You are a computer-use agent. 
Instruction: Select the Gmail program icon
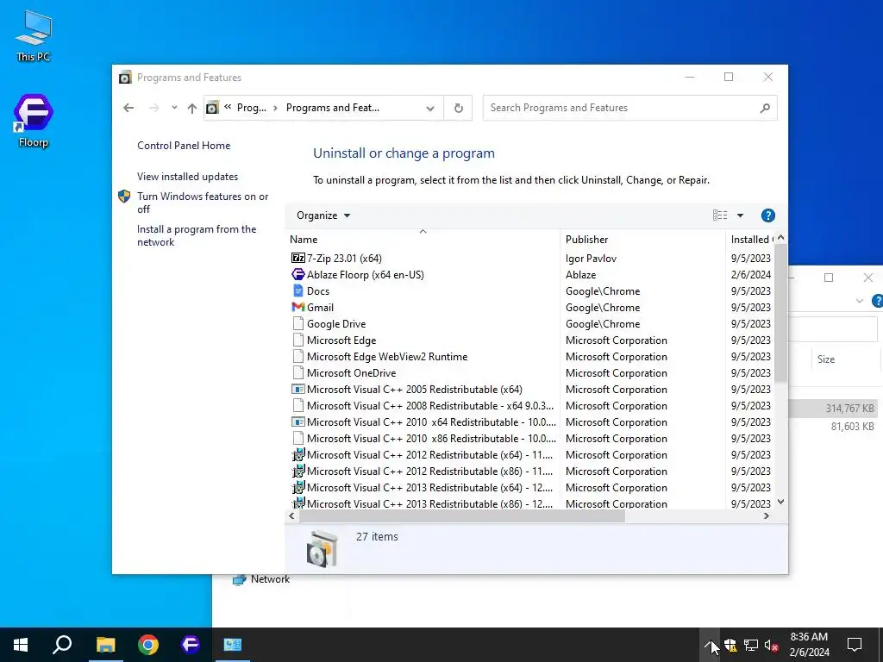[297, 308]
